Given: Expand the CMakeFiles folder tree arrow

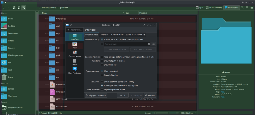Looking at the screenshot, I should tap(45, 18).
